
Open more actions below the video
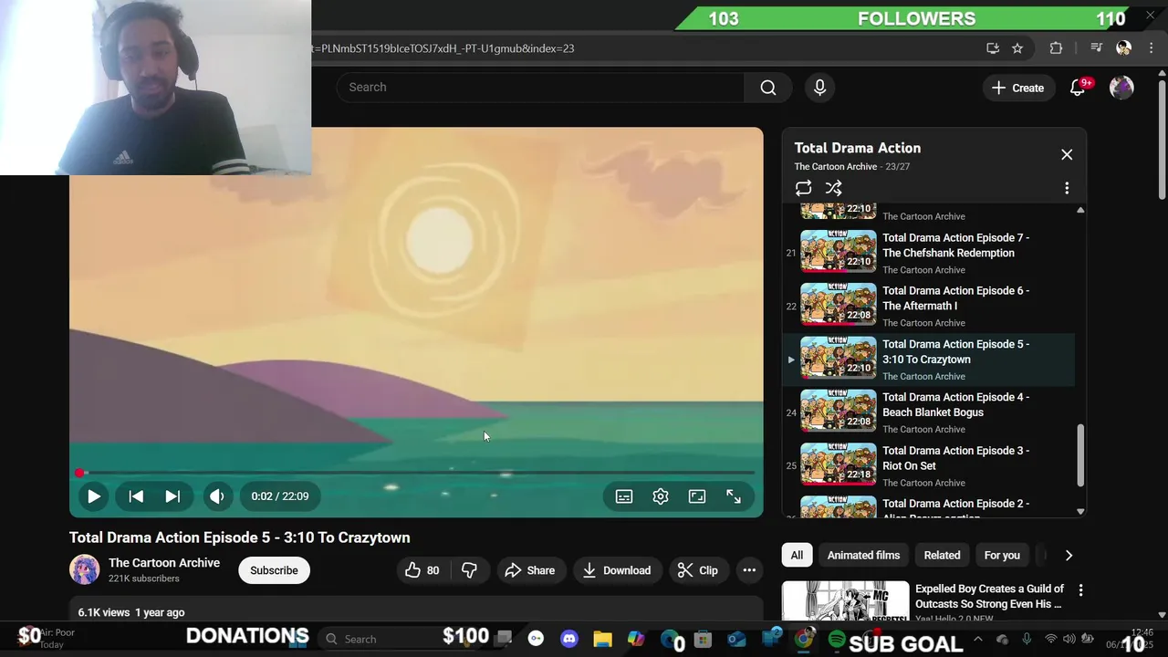[749, 570]
